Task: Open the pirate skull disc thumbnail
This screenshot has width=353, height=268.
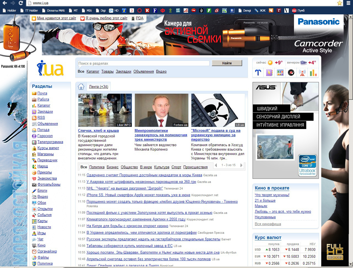Action: pos(218,110)
